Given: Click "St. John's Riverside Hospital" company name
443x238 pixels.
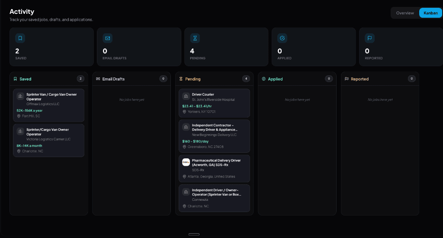Looking at the screenshot, I should pos(213,100).
